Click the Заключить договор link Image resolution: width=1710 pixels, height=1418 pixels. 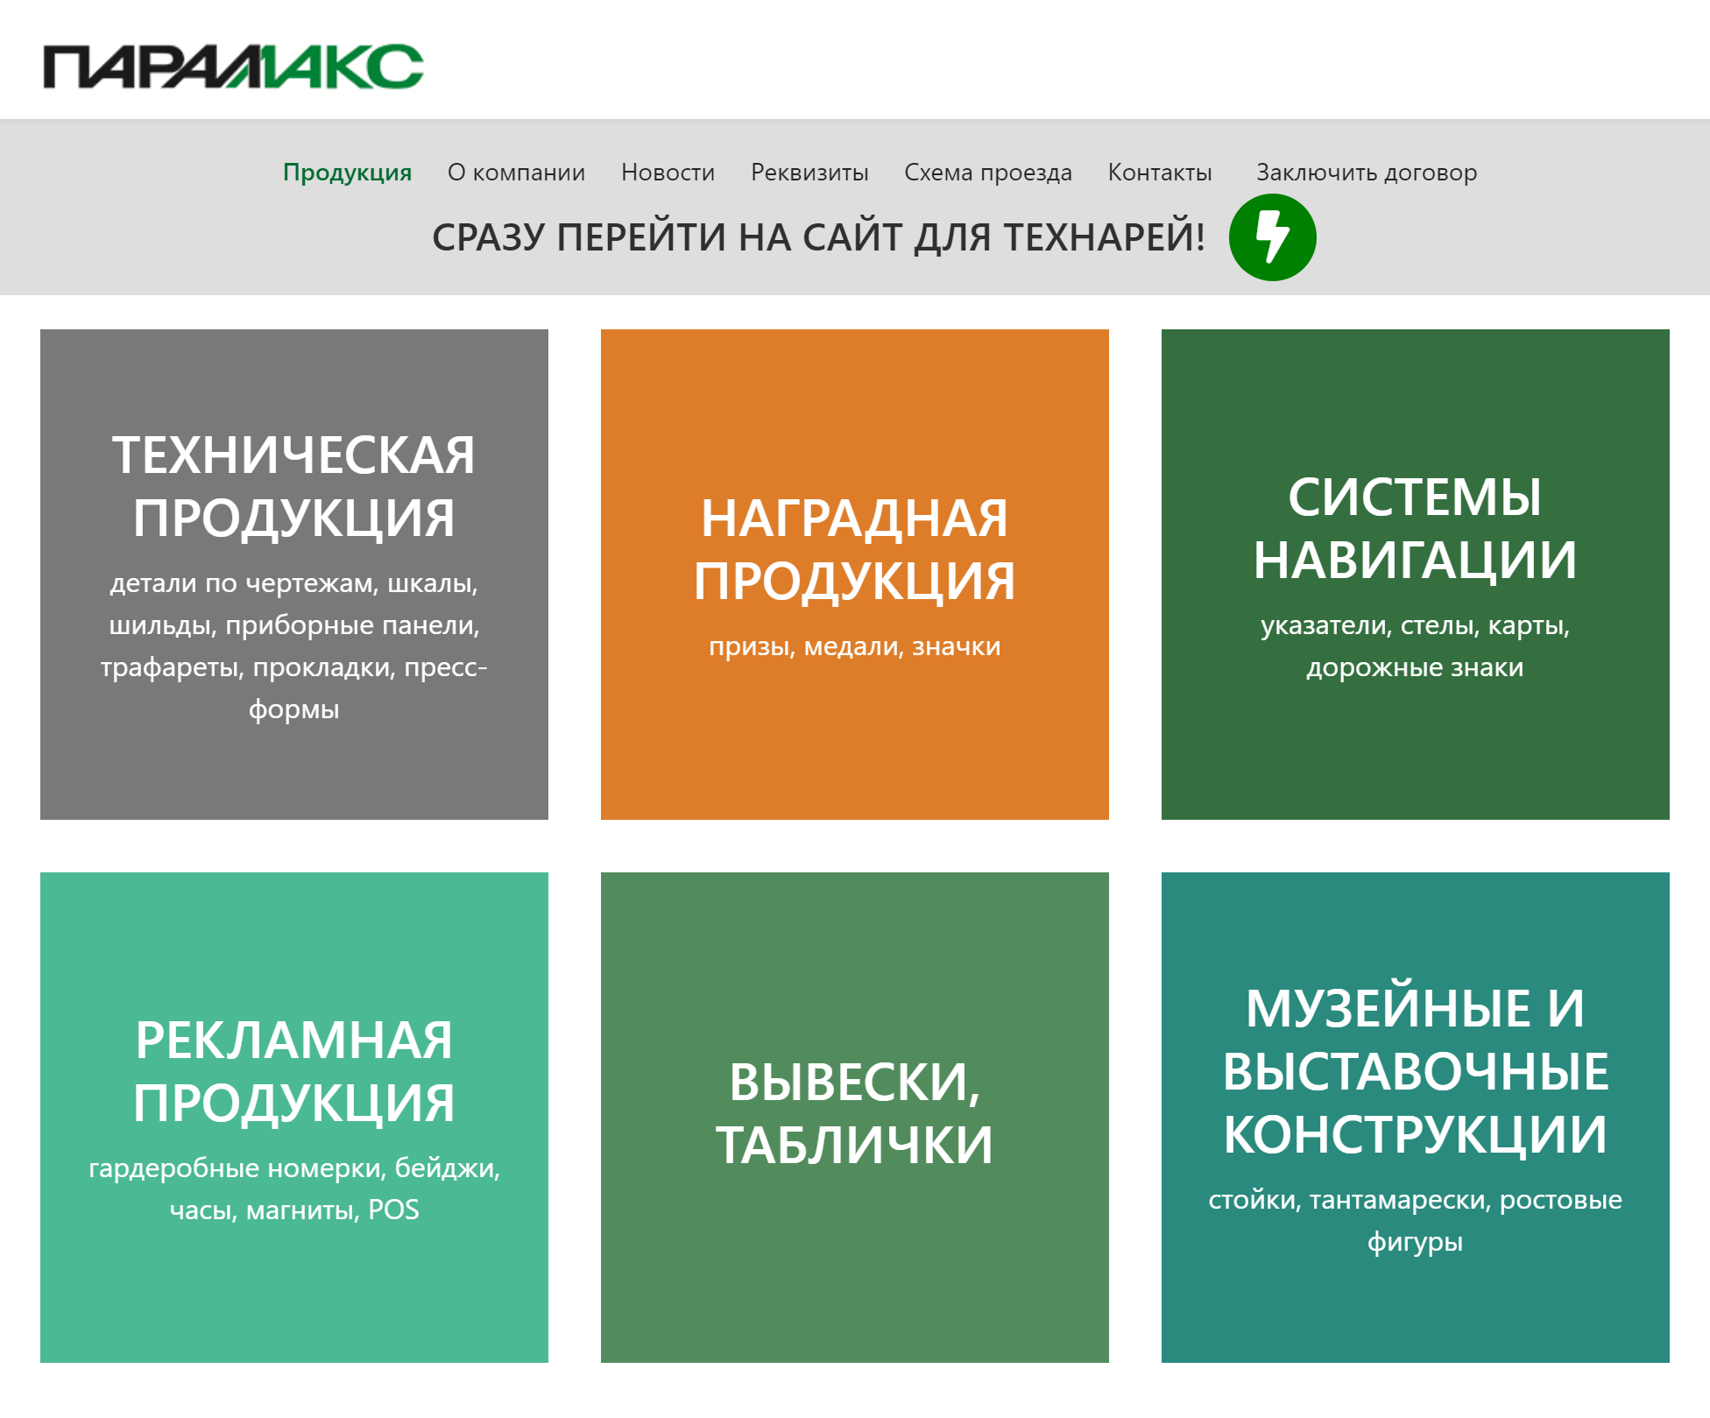point(1367,173)
